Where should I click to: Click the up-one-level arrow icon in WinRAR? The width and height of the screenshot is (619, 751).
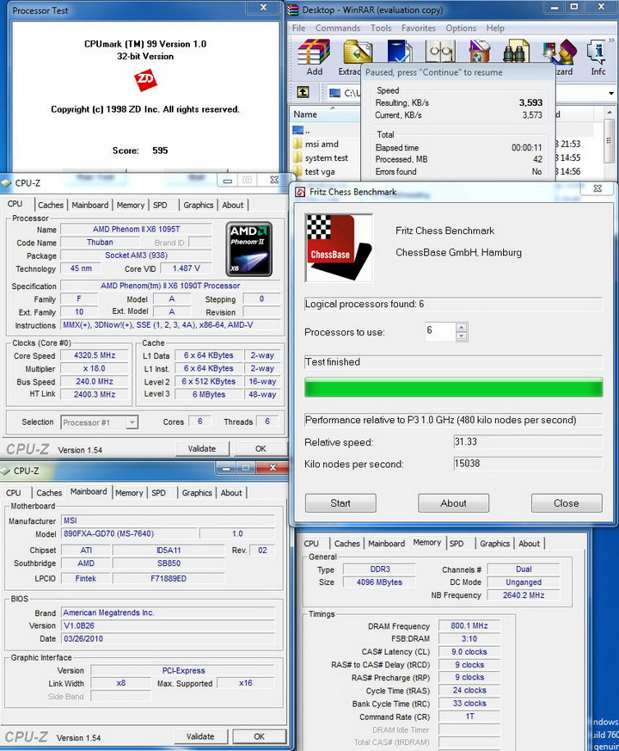coord(303,92)
